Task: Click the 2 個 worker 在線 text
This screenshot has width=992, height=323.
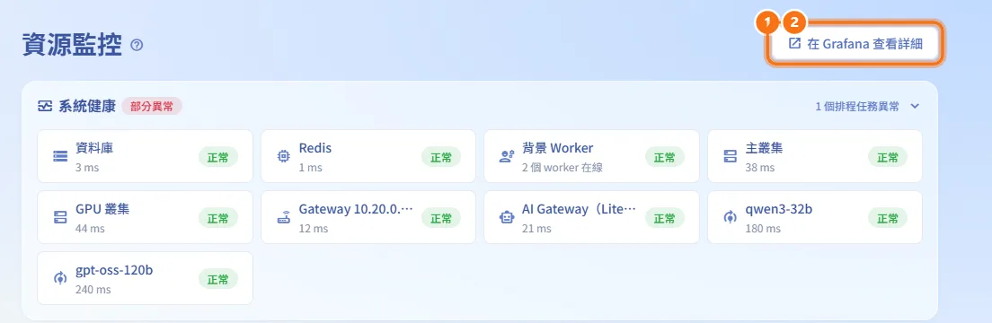Action: point(563,168)
